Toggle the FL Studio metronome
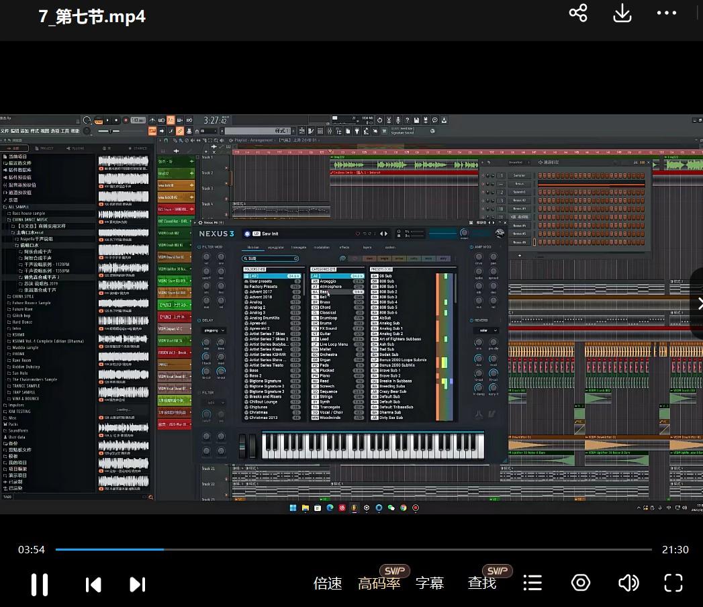Screen dimensions: 703x607 (152, 120)
